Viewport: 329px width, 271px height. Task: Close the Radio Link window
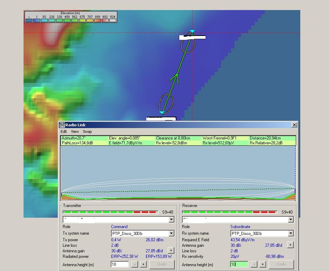294,125
